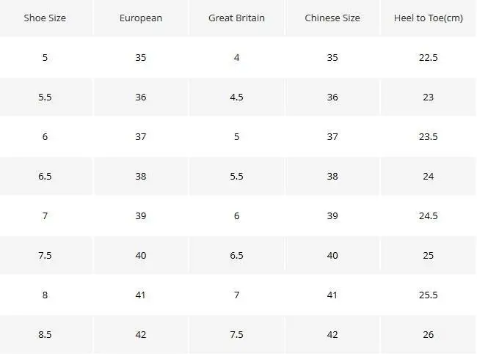Click European size 37 cell
Screen dimensions: 477x354
pos(141,136)
